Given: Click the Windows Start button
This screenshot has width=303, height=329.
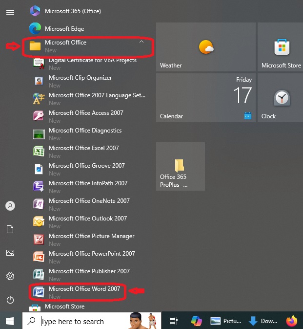Looking at the screenshot, I should [10, 321].
